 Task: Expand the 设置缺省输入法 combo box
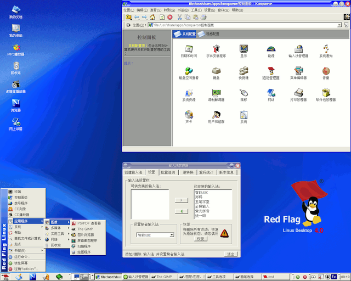coord(172,235)
